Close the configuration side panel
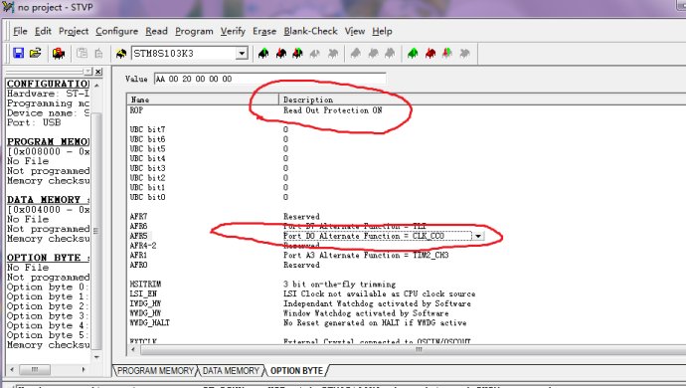This screenshot has width=686, height=388. (98, 72)
